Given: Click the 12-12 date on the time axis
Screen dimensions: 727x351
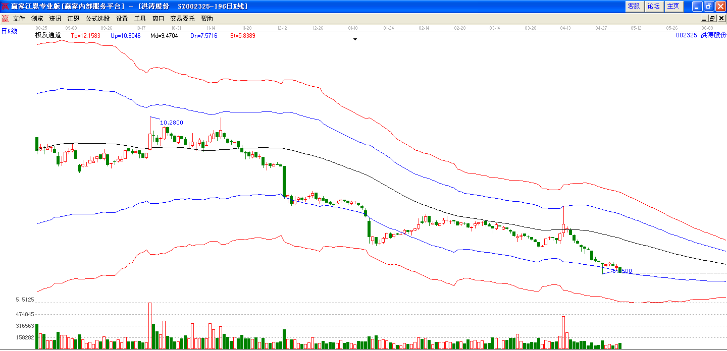Looking at the screenshot, I should point(282,28).
